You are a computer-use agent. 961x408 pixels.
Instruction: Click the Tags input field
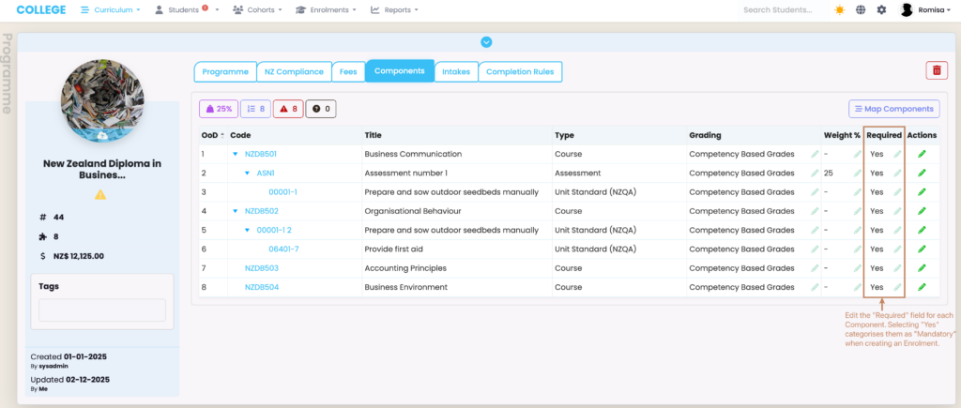pos(101,310)
